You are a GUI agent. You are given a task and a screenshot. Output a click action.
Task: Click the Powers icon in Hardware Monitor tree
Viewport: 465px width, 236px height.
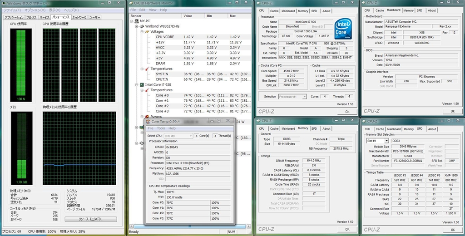(x=147, y=117)
